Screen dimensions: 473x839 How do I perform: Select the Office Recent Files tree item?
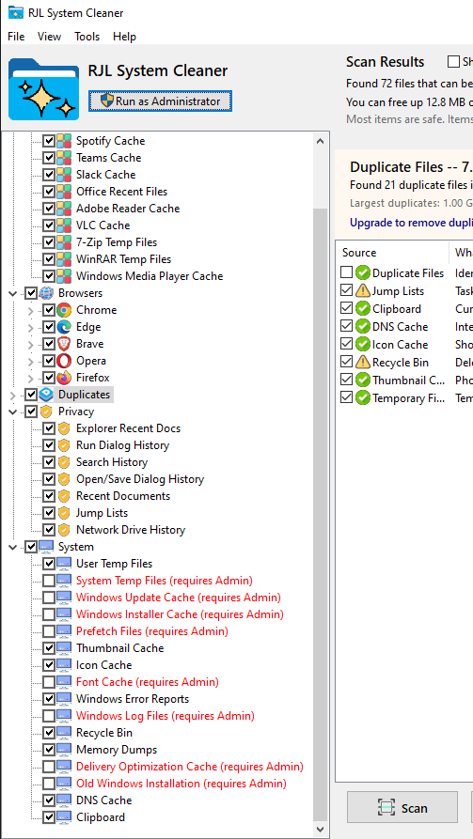click(x=121, y=192)
